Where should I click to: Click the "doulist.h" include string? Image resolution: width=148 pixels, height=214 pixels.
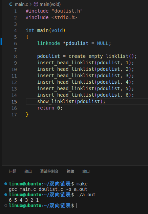(67, 11)
